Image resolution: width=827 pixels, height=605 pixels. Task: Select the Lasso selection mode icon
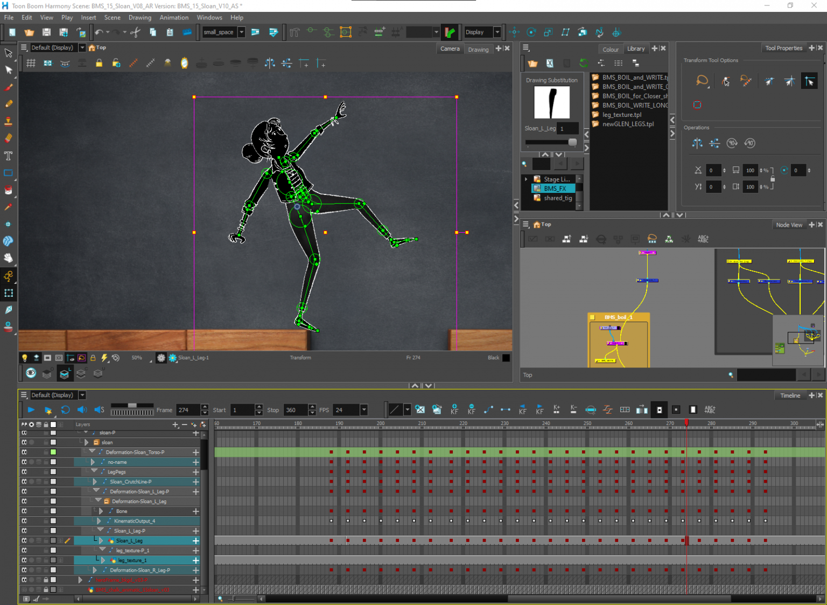pyautogui.click(x=702, y=81)
